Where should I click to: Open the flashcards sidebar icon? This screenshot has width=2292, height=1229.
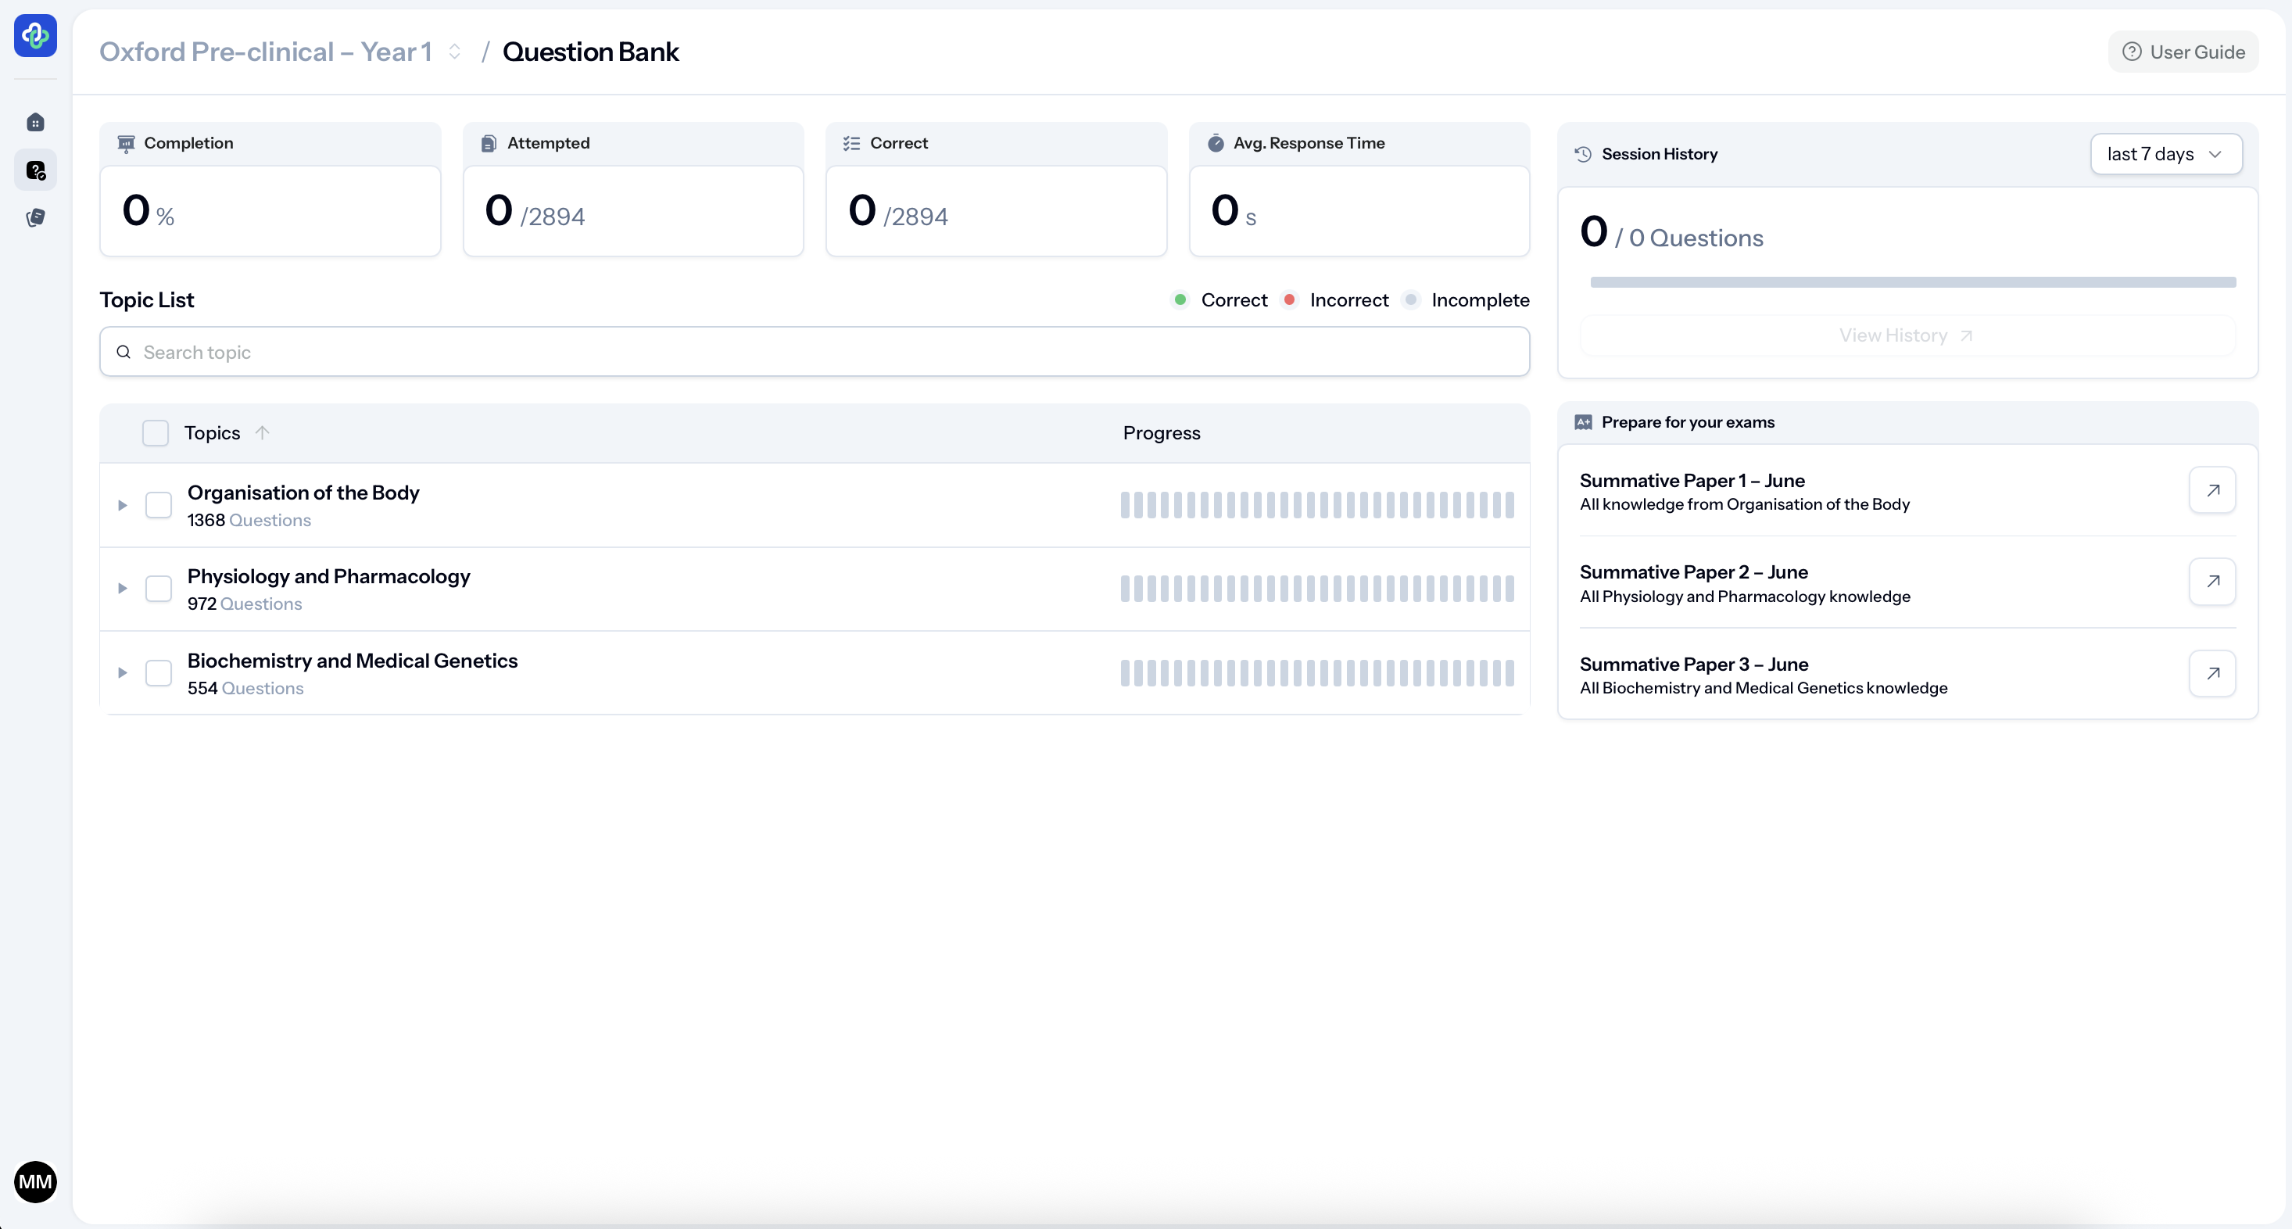(36, 218)
